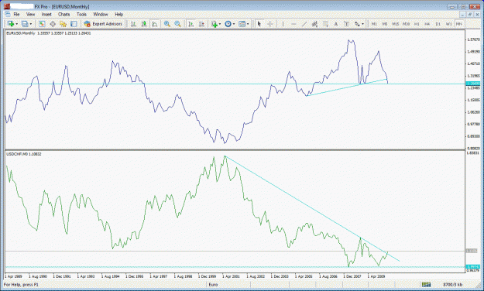Open the File menu
The image size is (484, 291).
(16, 14)
